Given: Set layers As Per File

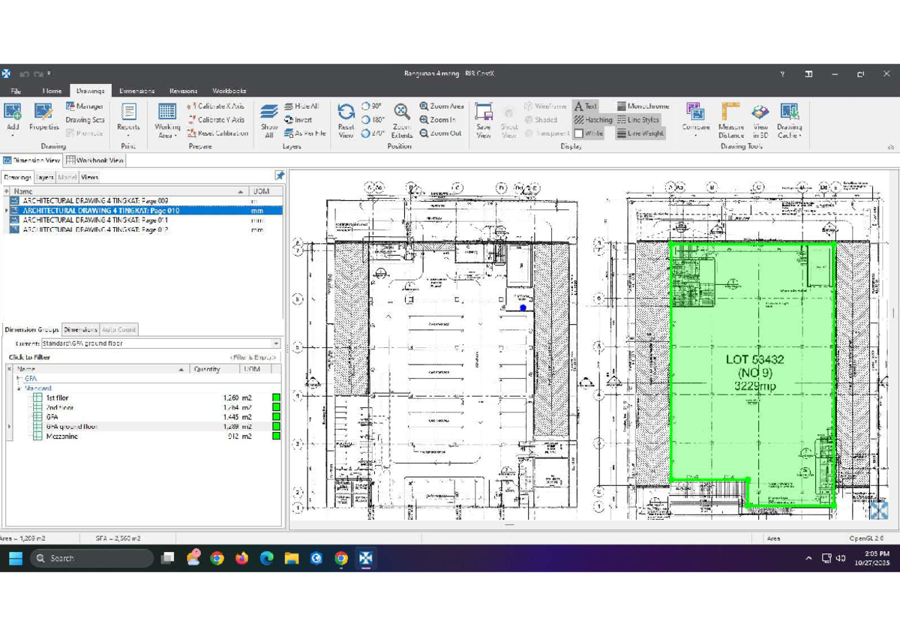Looking at the screenshot, I should (x=305, y=133).
